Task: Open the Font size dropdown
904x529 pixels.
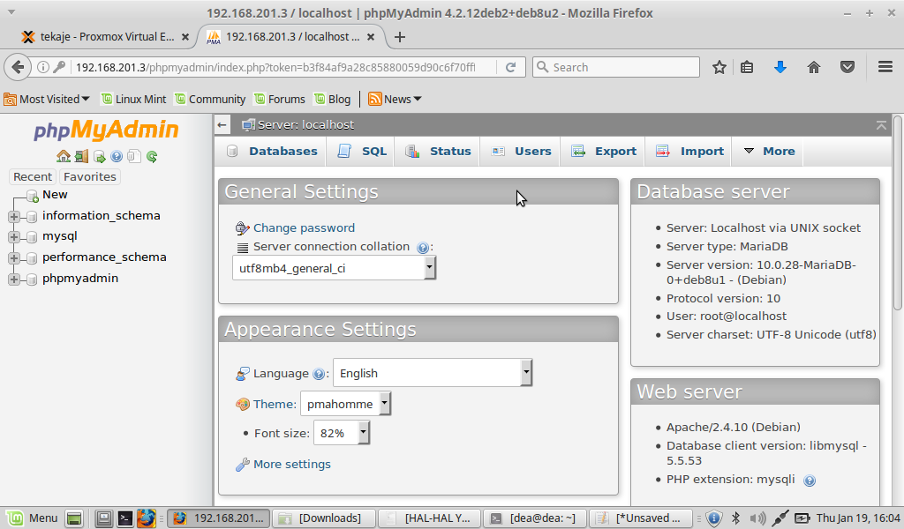Action: [341, 433]
